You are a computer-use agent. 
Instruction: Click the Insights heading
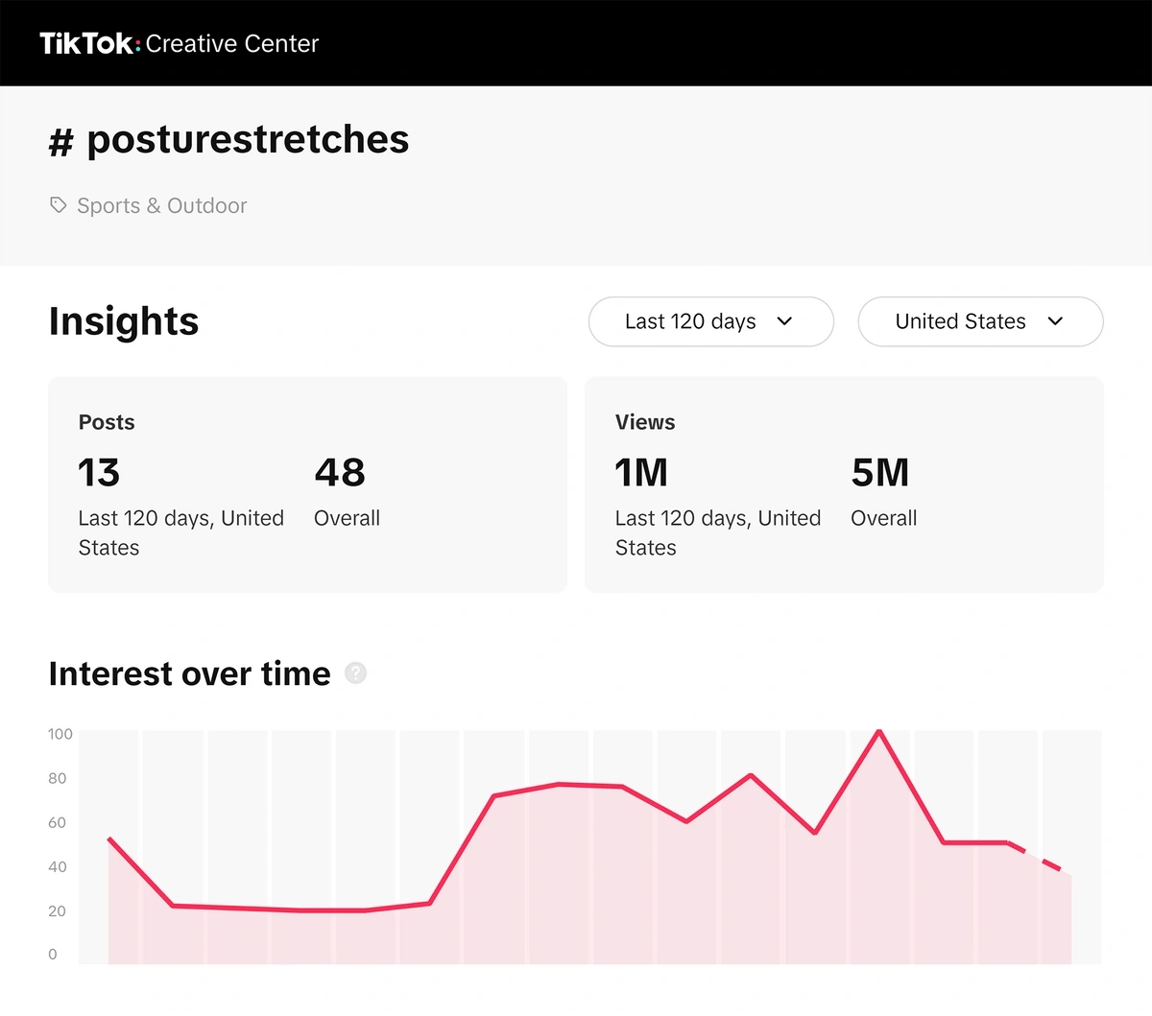124,321
